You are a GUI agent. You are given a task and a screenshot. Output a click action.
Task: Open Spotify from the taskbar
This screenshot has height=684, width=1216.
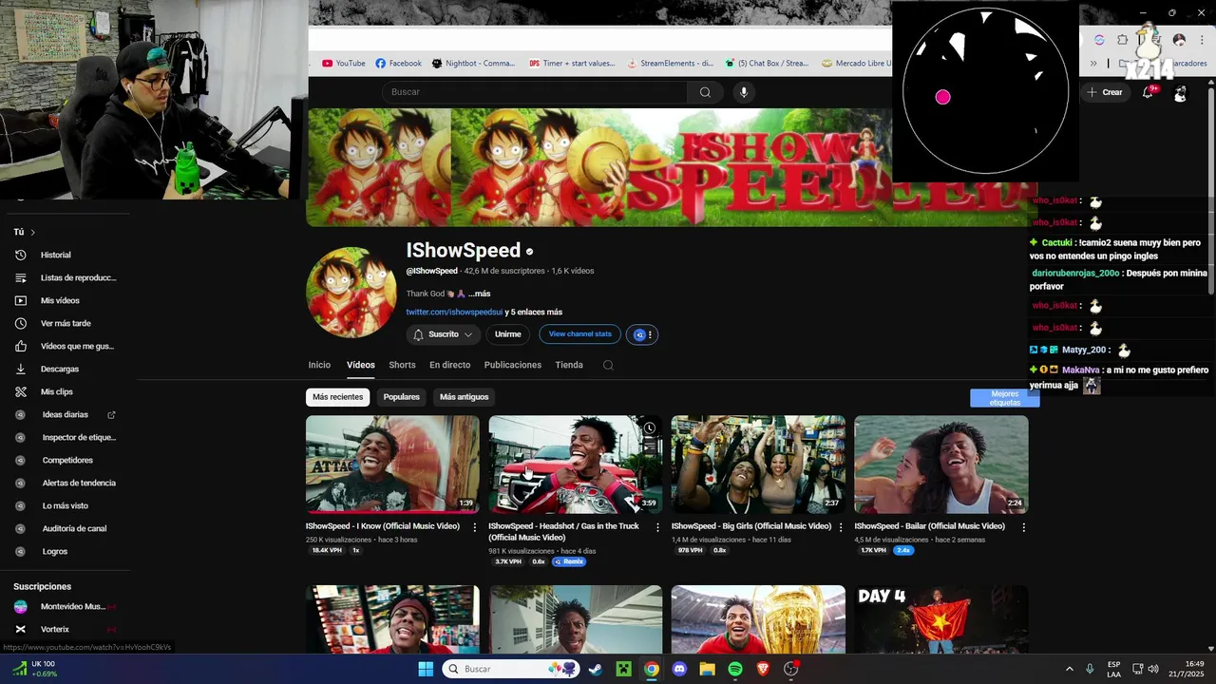[x=735, y=669]
